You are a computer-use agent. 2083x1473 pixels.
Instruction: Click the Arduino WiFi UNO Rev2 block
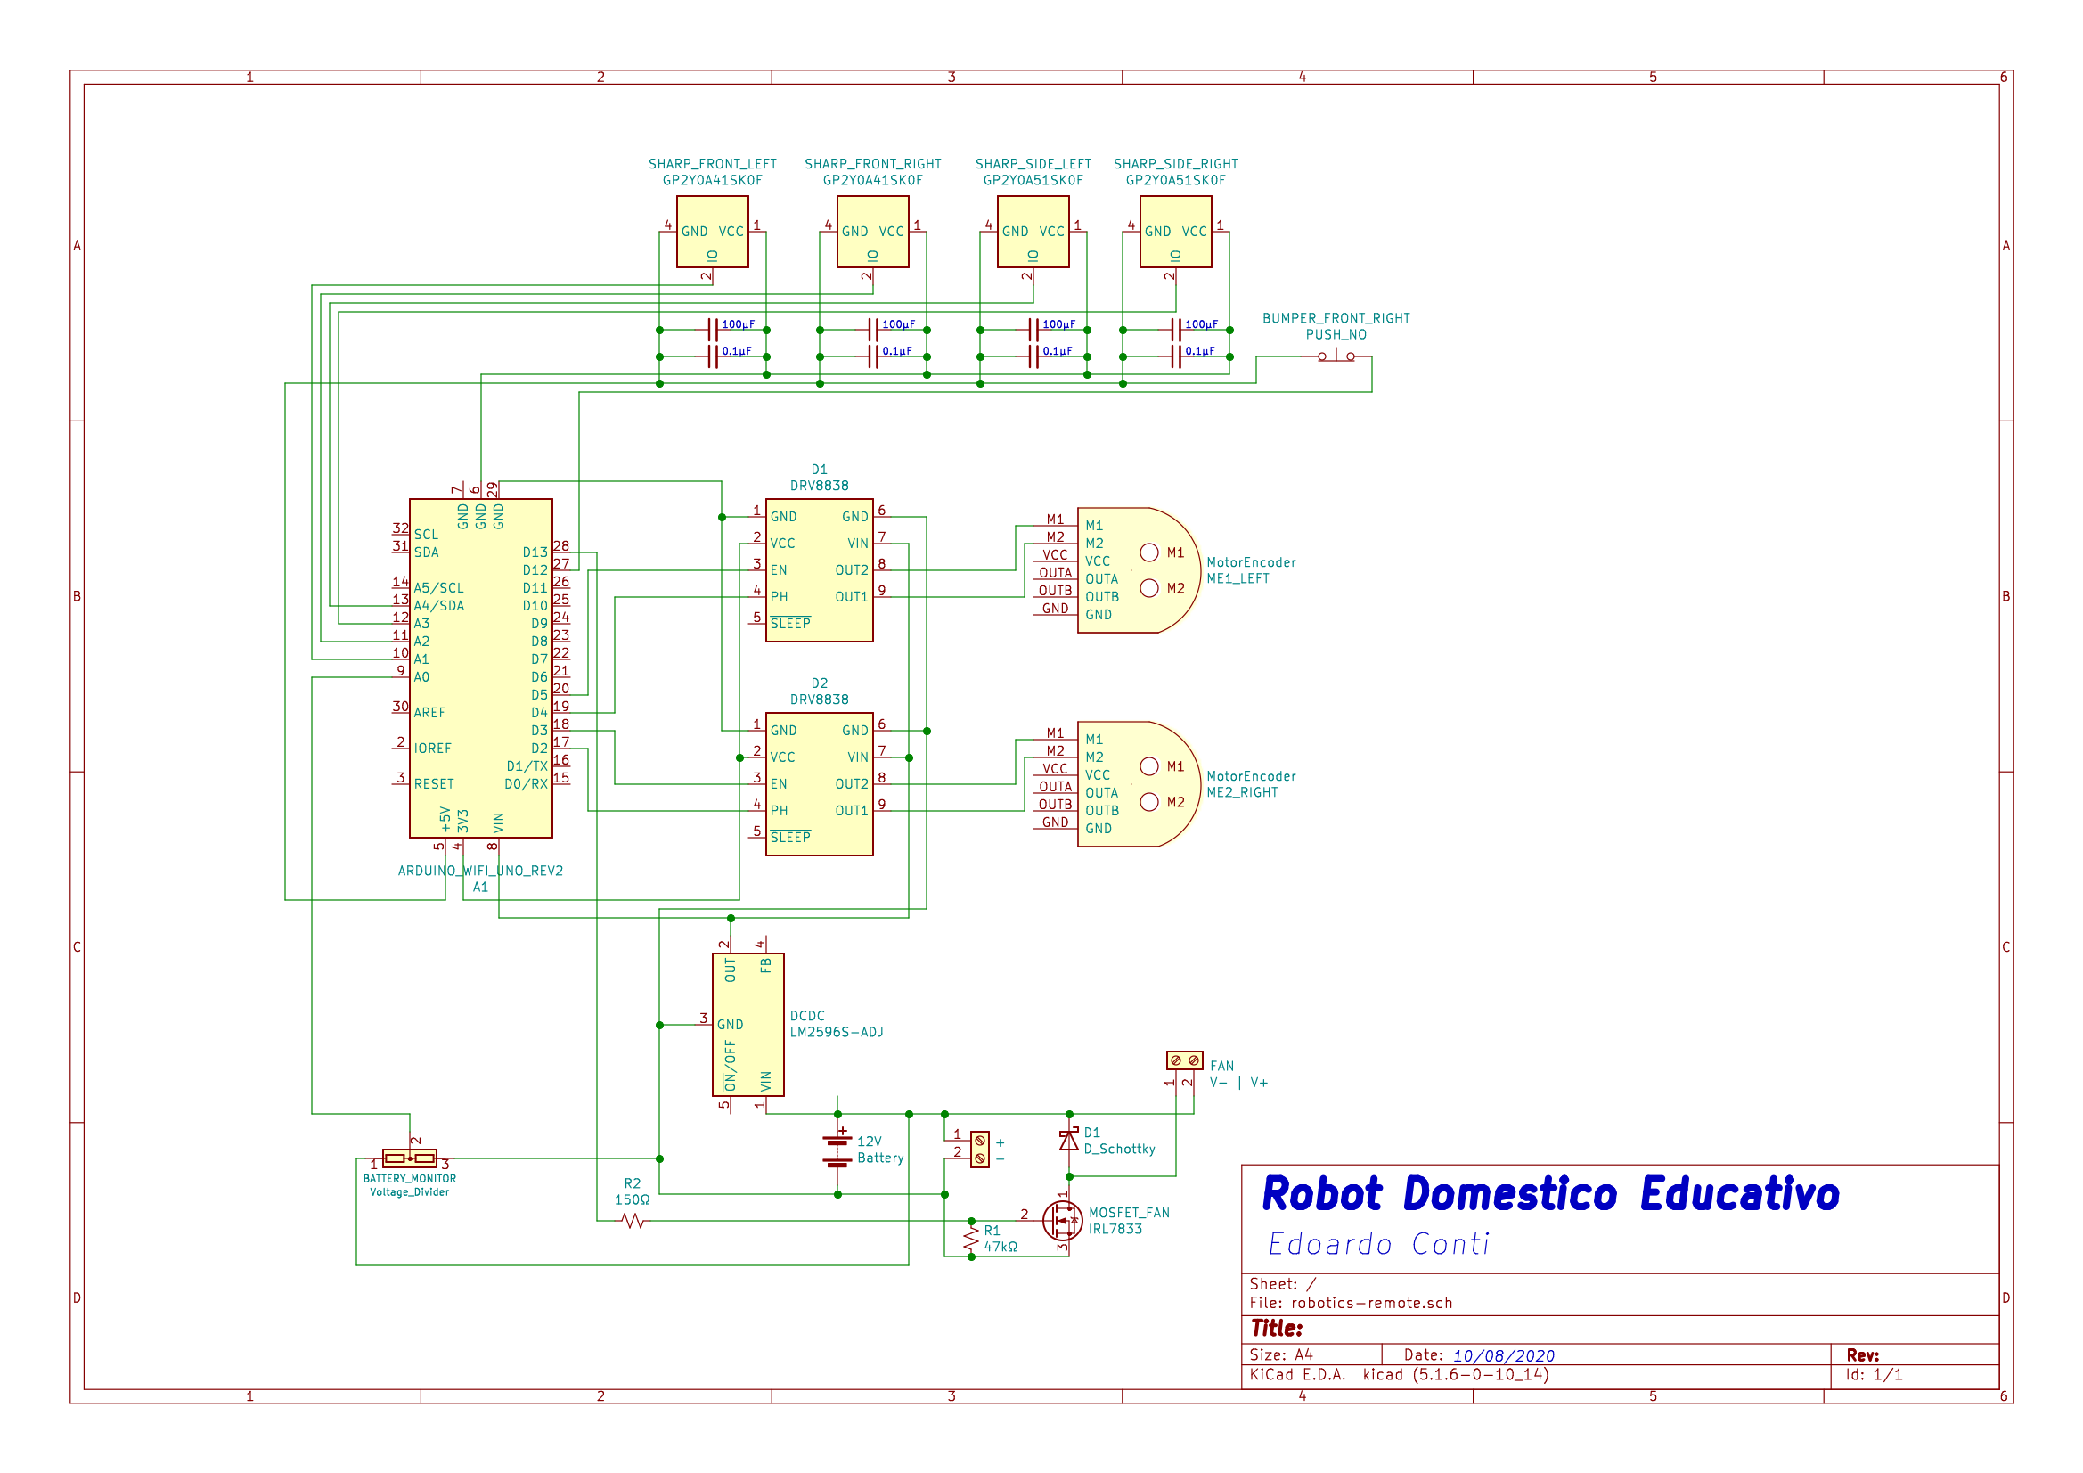pos(481,668)
